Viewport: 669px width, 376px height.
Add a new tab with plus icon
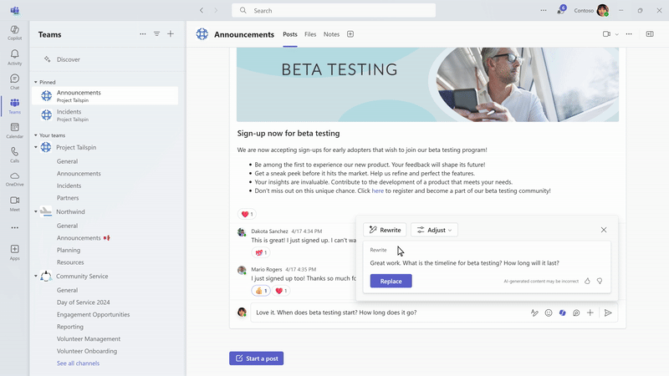[350, 34]
